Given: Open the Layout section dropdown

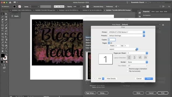Looking at the screenshot, I should pos(123,49).
